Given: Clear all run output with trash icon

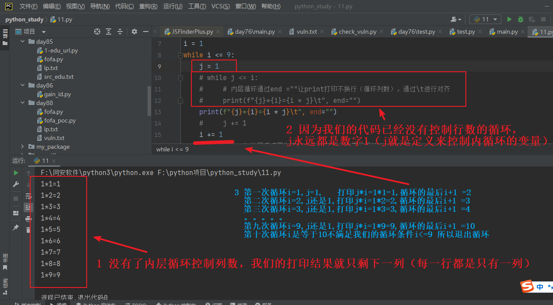Looking at the screenshot, I should 28,229.
